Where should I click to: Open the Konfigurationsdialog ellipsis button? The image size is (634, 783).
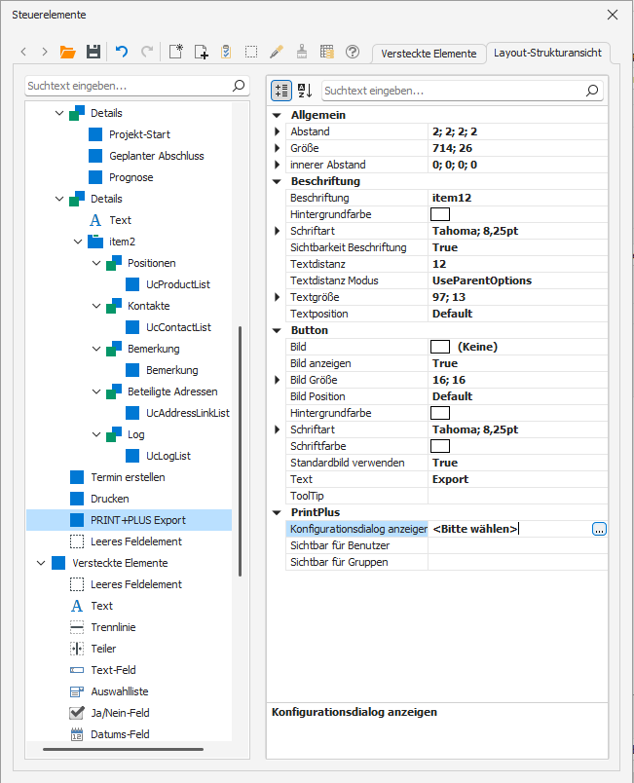(x=599, y=529)
